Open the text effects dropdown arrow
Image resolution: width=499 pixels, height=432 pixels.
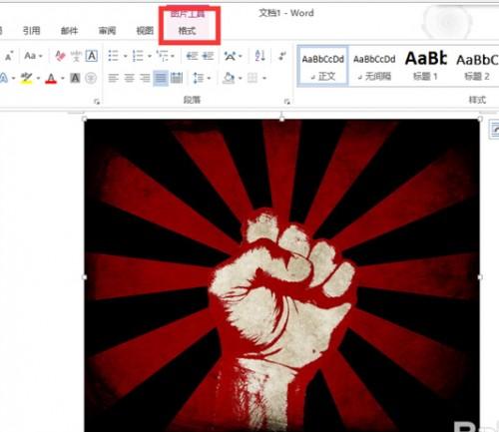[x=13, y=79]
